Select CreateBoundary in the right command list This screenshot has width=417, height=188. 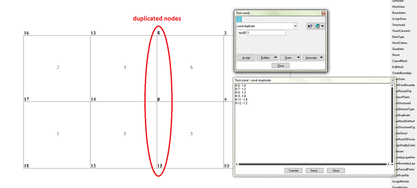401,73
